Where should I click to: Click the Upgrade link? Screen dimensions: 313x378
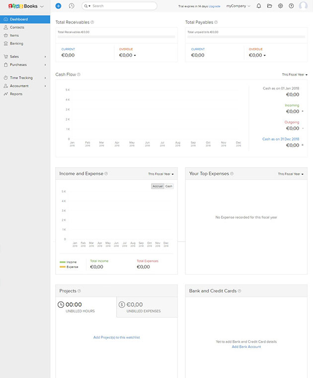pos(215,6)
